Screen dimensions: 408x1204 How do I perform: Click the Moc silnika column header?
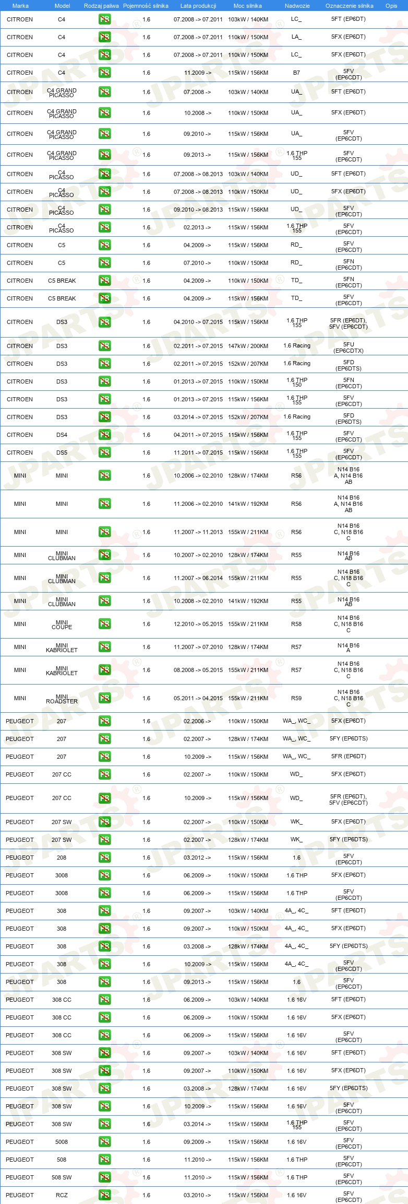(248, 6)
